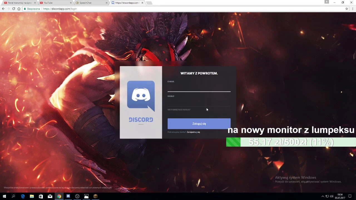The height and width of the screenshot is (200, 356).
Task: Open File Explorer from the taskbar
Action: click(x=32, y=196)
